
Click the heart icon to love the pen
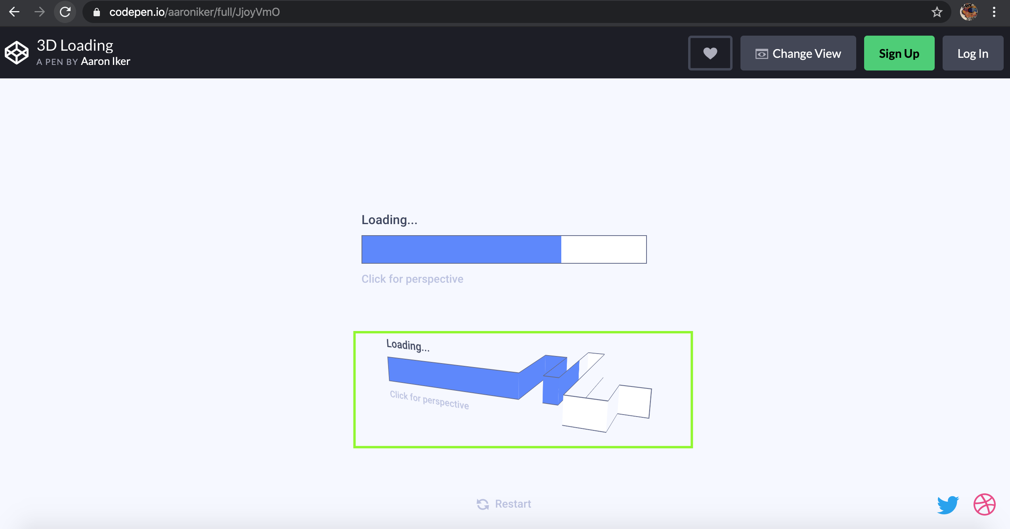click(710, 53)
